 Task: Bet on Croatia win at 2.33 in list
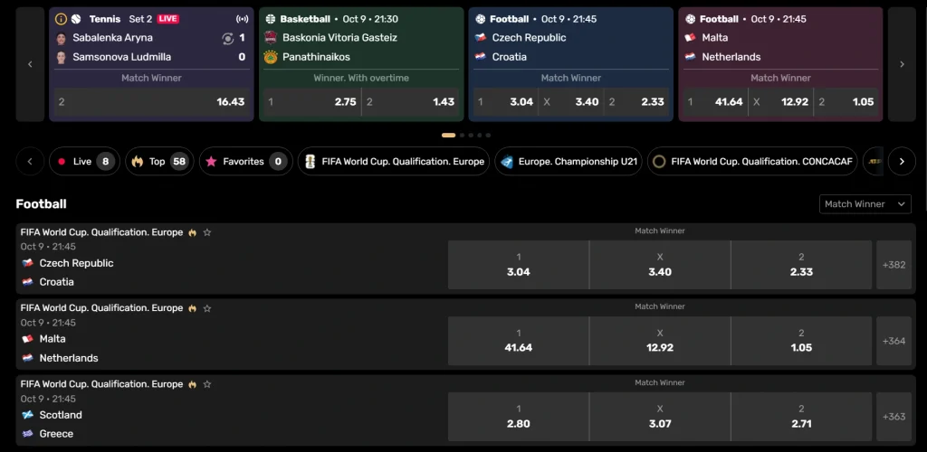tap(801, 265)
